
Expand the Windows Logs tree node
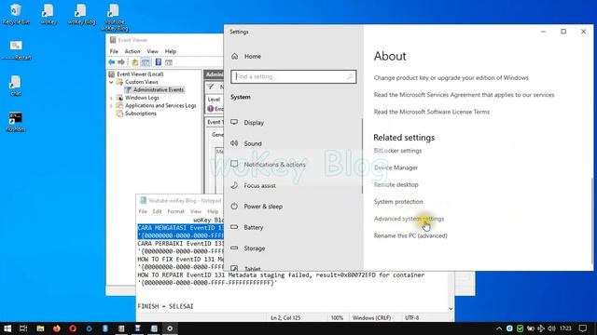coord(111,98)
